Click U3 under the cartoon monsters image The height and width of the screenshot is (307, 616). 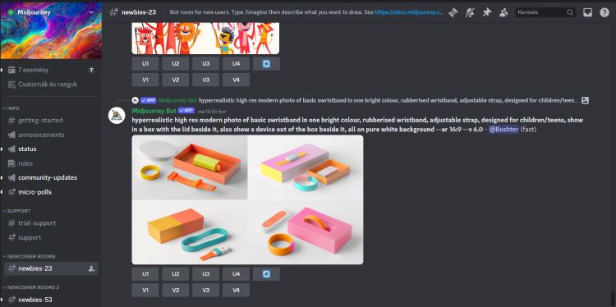[x=206, y=63]
